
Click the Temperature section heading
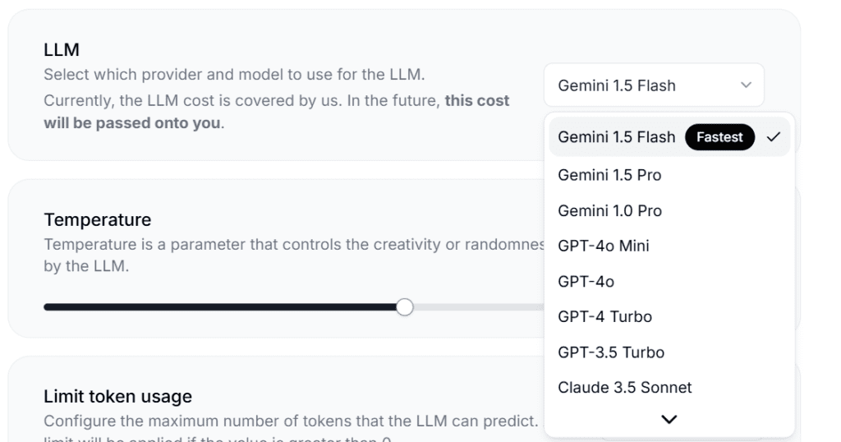pos(97,220)
